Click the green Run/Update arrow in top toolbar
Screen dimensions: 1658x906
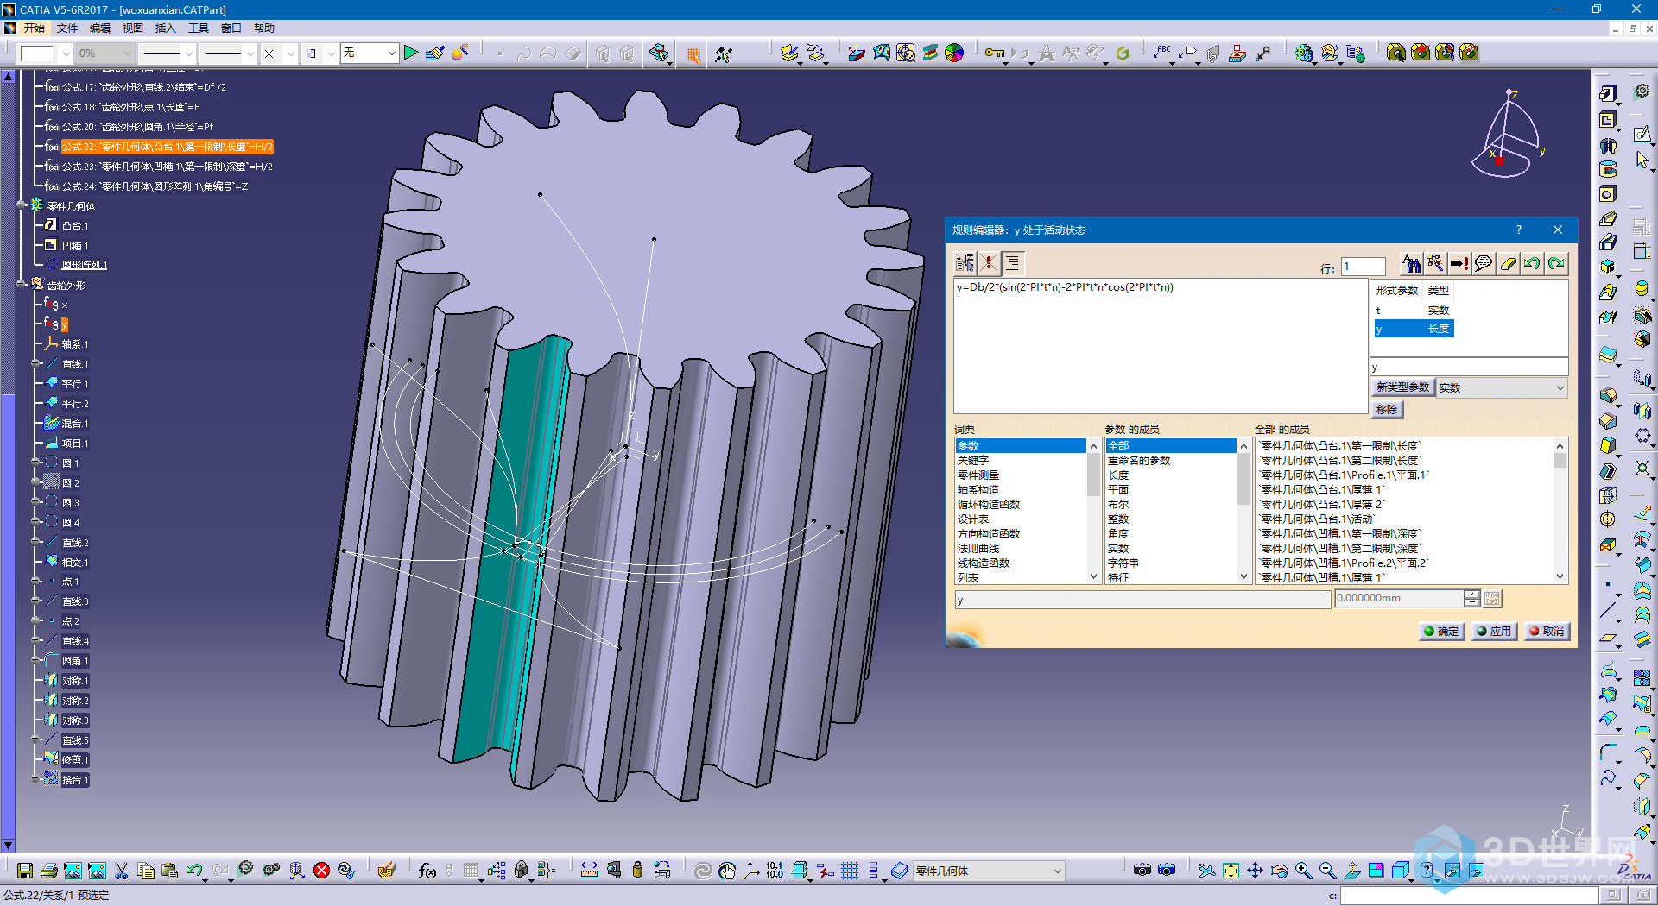[411, 53]
